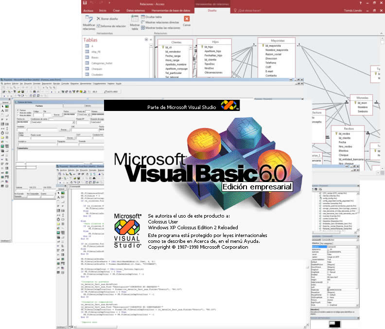This screenshot has height=329, width=385.
Task: Click Mostrar todas las relaciones
Action: tap(162, 28)
